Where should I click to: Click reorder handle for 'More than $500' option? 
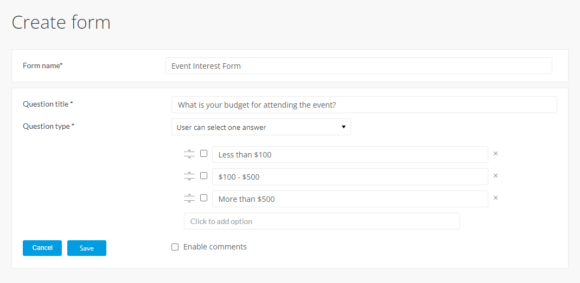(189, 199)
